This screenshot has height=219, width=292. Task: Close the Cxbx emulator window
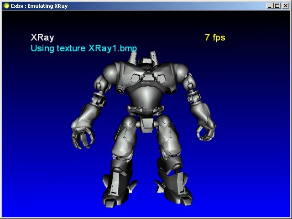[285, 5]
